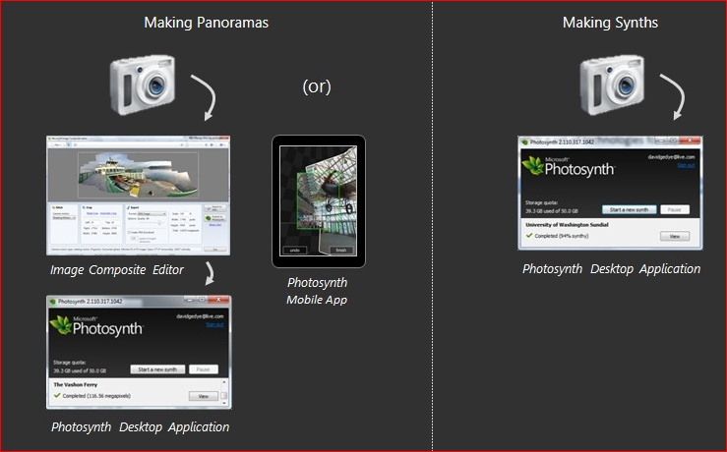Click 'Photosynth Mobile App' caption

317,291
